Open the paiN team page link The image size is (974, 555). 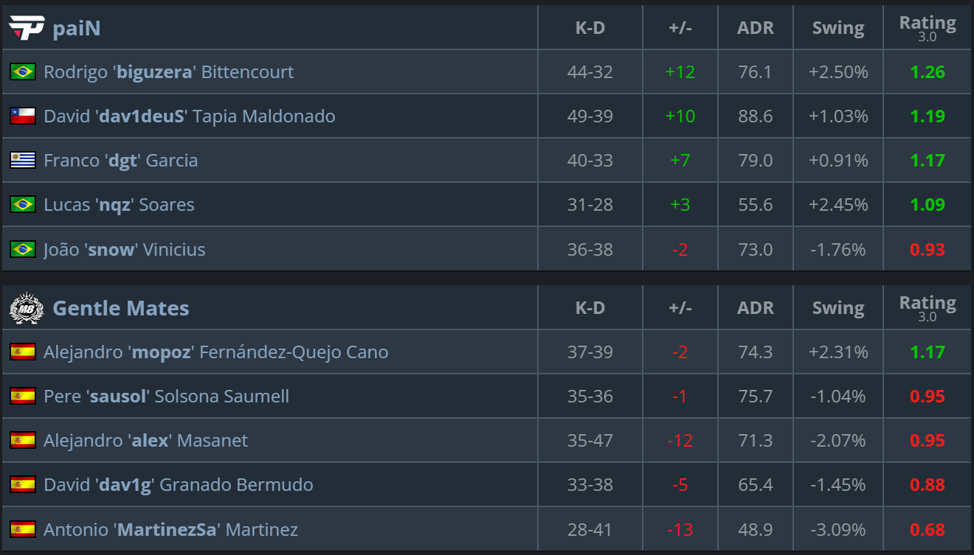[x=77, y=28]
